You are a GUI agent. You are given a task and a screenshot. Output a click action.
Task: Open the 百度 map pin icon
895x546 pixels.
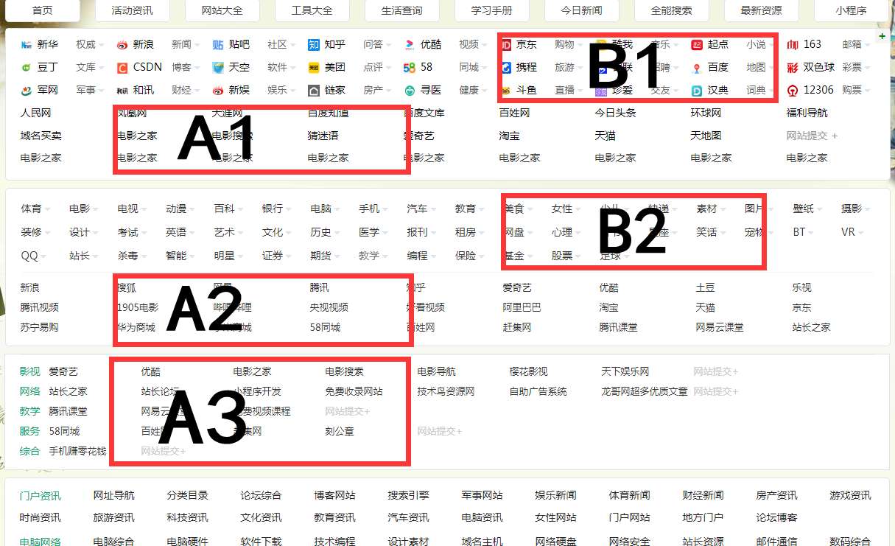pos(697,68)
